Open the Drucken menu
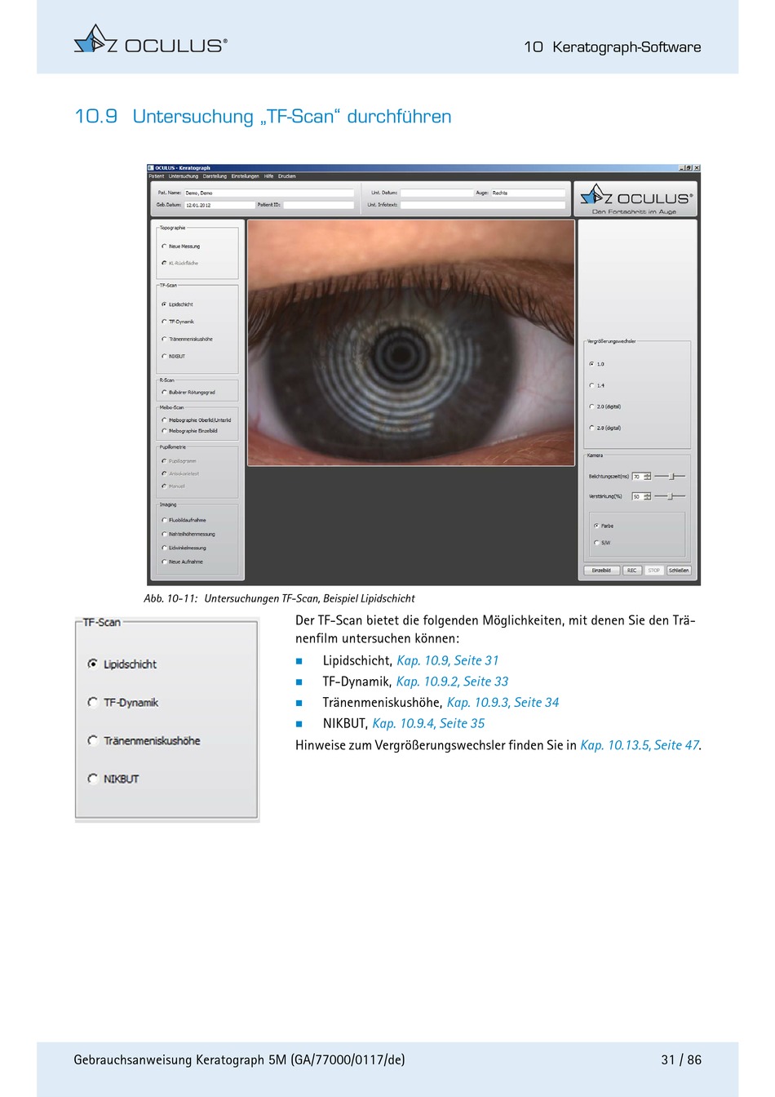Screen dimensions: 775x1097 [x=287, y=176]
